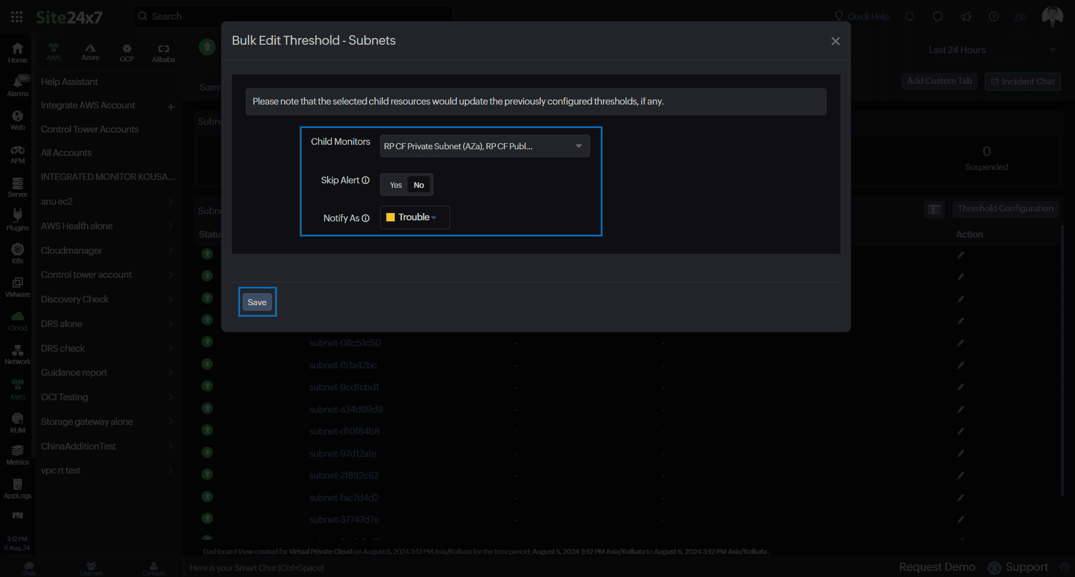Viewport: 1075px width, 577px height.
Task: Save the bulk threshold changes
Action: 257,302
